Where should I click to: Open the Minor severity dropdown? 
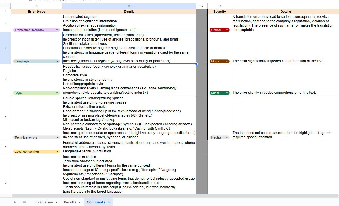tap(227, 93)
